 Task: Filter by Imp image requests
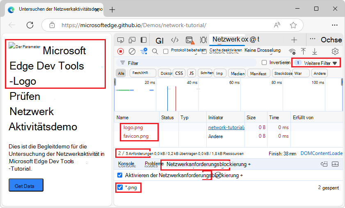click(x=219, y=73)
